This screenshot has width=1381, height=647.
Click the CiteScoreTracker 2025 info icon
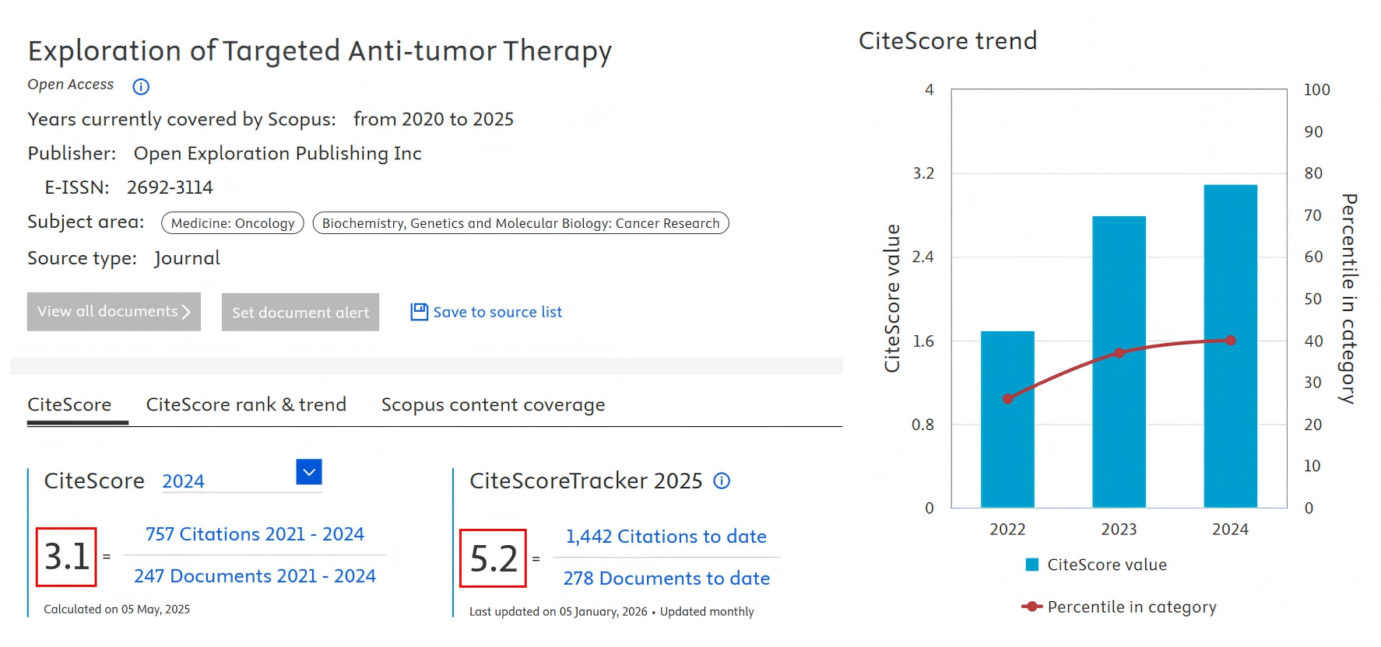(722, 481)
